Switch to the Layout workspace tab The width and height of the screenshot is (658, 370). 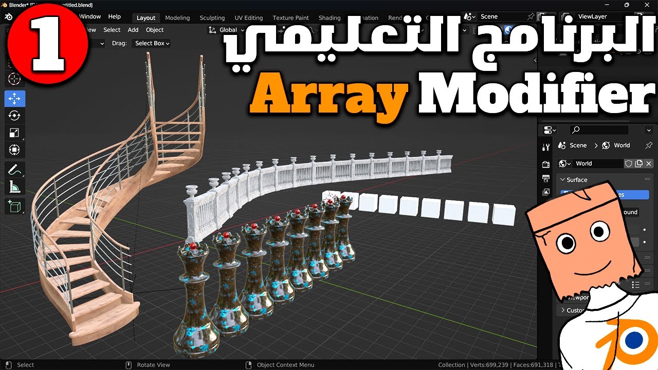pyautogui.click(x=146, y=17)
